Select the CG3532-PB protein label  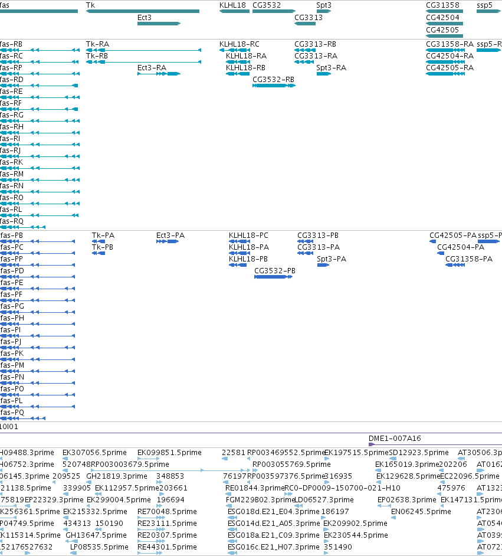[x=275, y=271]
